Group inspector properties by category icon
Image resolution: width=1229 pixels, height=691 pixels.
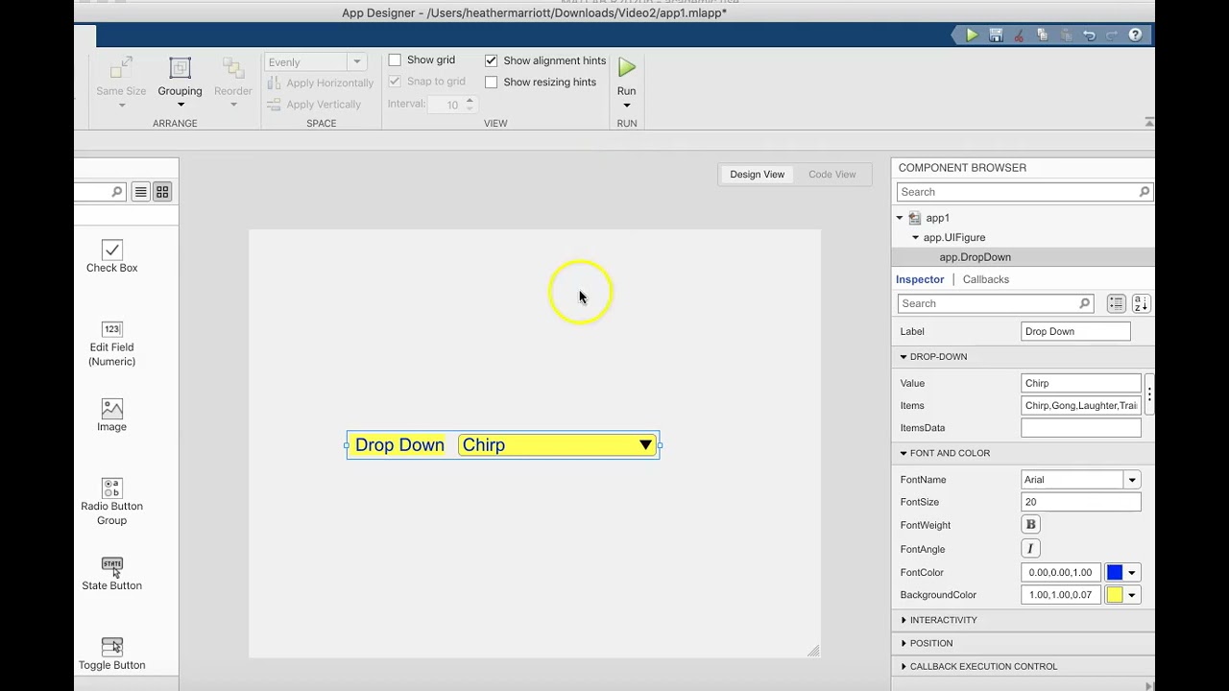[x=1116, y=303]
